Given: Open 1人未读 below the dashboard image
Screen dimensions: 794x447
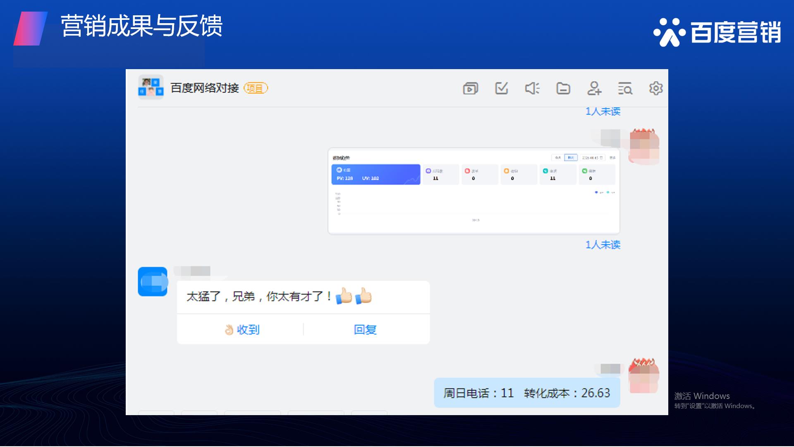Looking at the screenshot, I should (603, 245).
